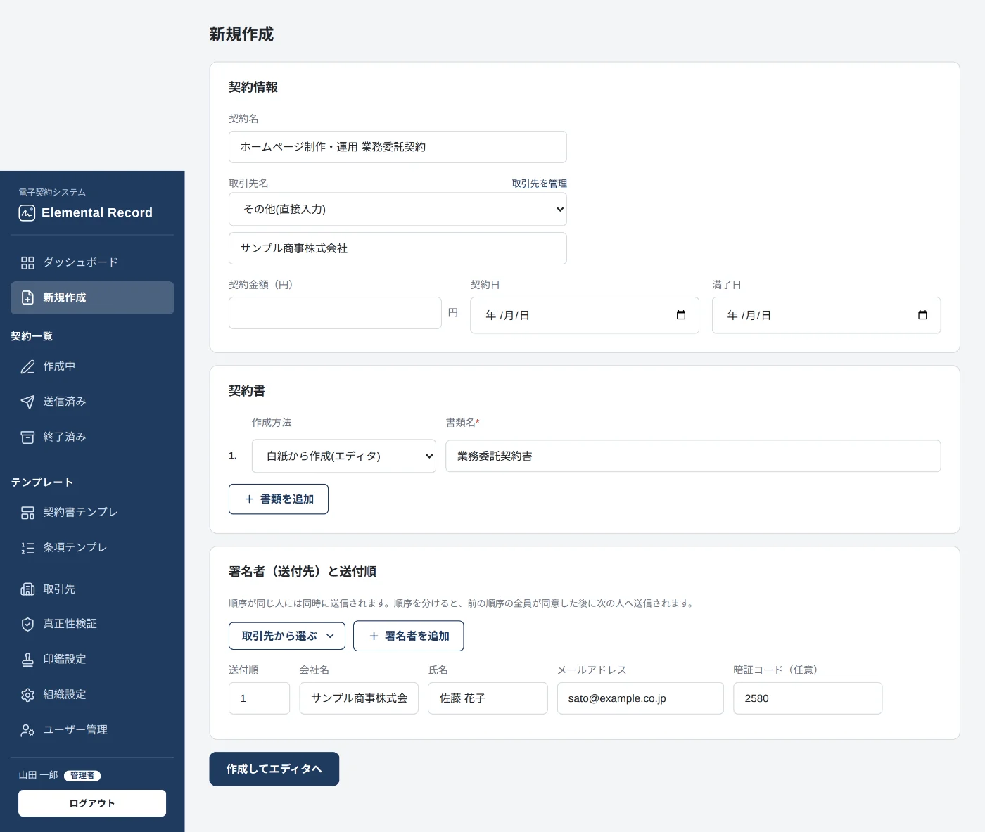Open the calendar picker in 契約日 field

680,315
